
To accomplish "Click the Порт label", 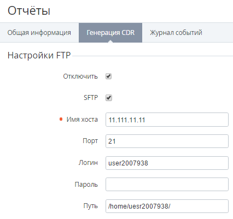I will pyautogui.click(x=90, y=141).
